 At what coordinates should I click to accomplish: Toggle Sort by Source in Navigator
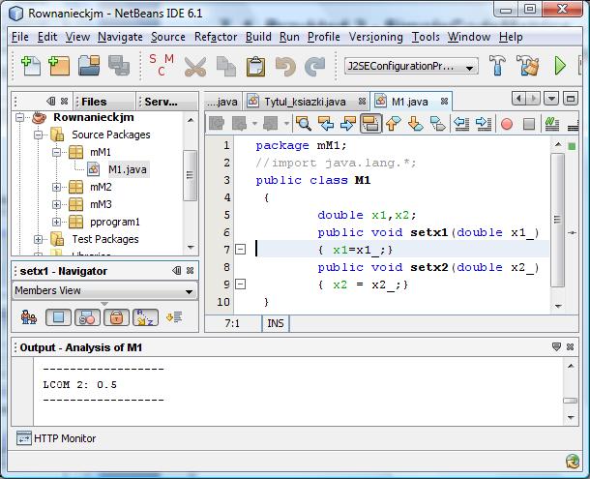(174, 317)
